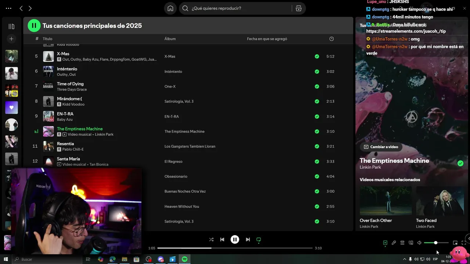Screen dimensions: 470x264
Task: Mute using the speaker icon in player
Action: tap(419, 243)
